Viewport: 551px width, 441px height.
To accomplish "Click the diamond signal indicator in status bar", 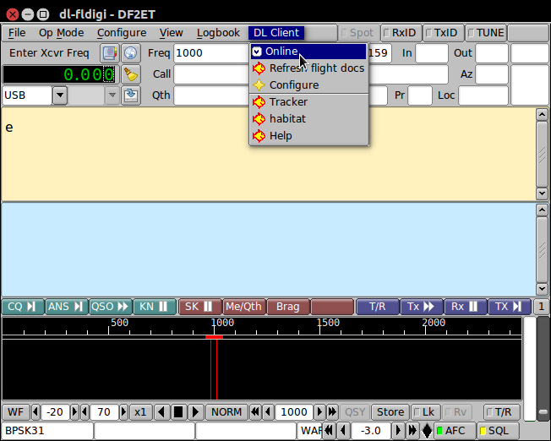I will point(427,431).
